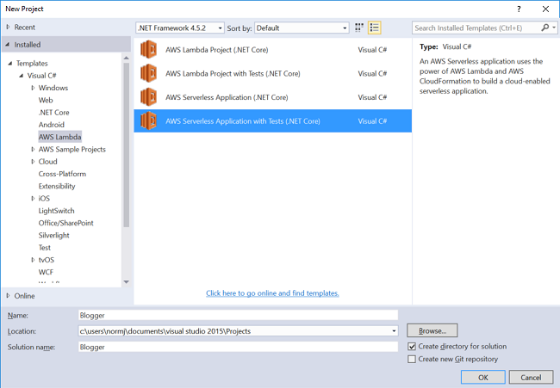Click icon of AWS Lambda Project with Tests

pyautogui.click(x=148, y=73)
